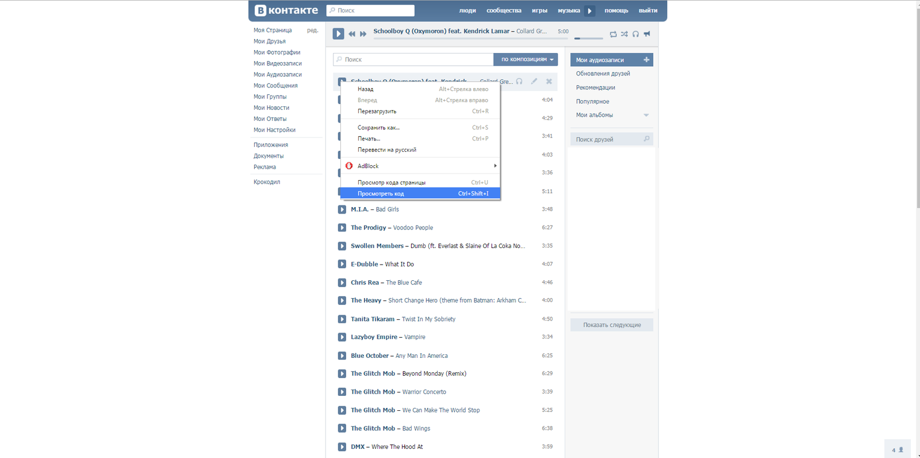Image resolution: width=920 pixels, height=458 pixels.
Task: Play The Prodigy Voodoo People
Action: tap(342, 228)
